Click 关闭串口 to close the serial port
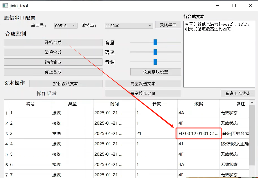Viewport: 258px width, 178px height. 168,24
